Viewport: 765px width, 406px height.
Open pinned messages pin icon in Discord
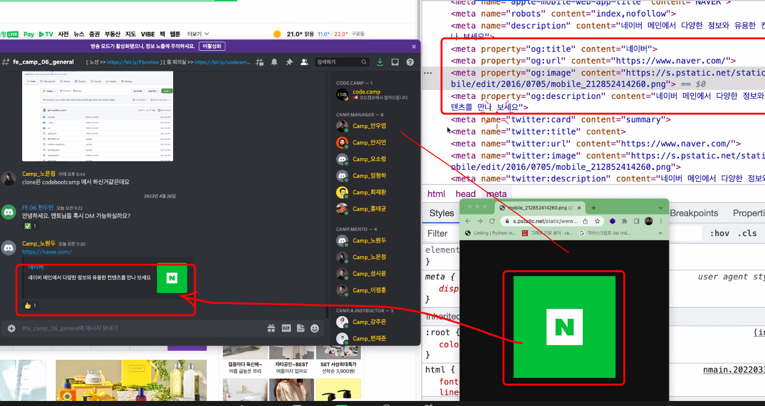pyautogui.click(x=289, y=62)
